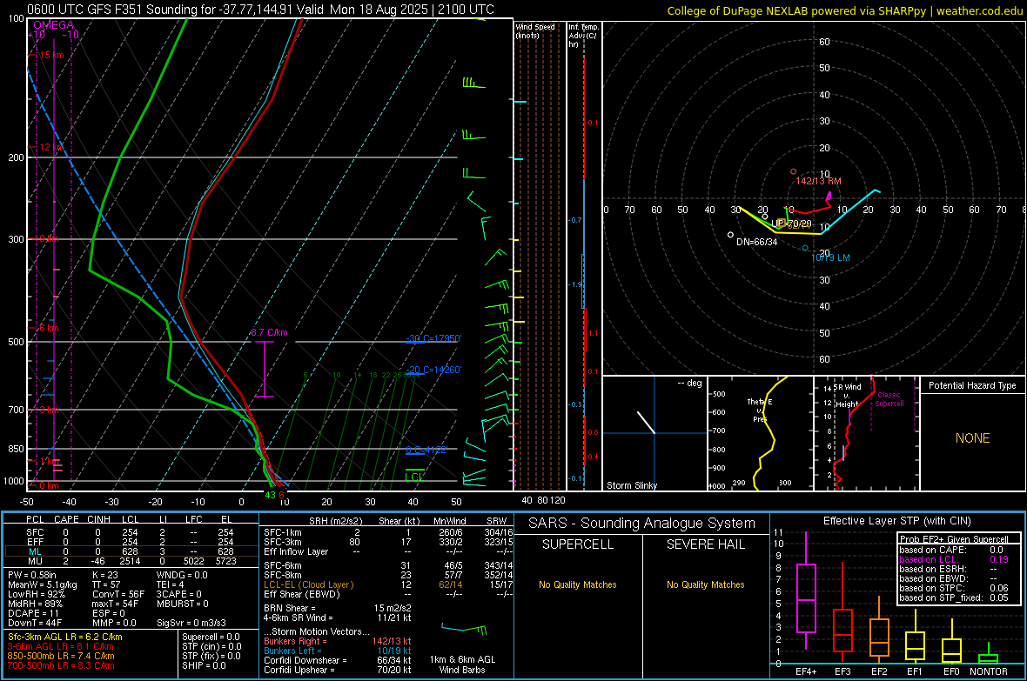This screenshot has height=681, width=1027.
Task: Click the Inf. Temp. Adv. panel header
Action: 583,36
